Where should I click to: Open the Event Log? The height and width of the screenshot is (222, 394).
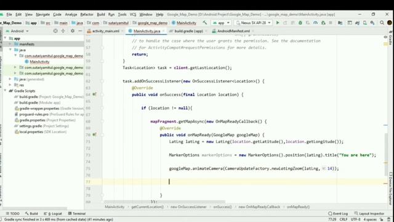click(x=338, y=213)
